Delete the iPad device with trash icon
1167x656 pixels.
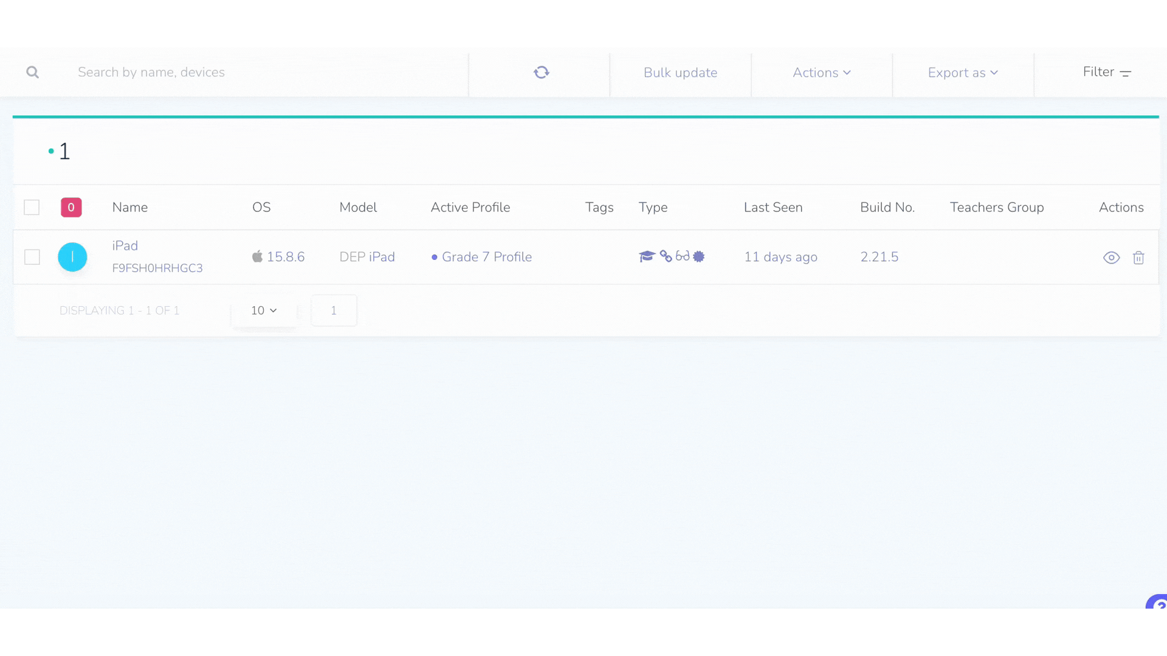pyautogui.click(x=1138, y=258)
